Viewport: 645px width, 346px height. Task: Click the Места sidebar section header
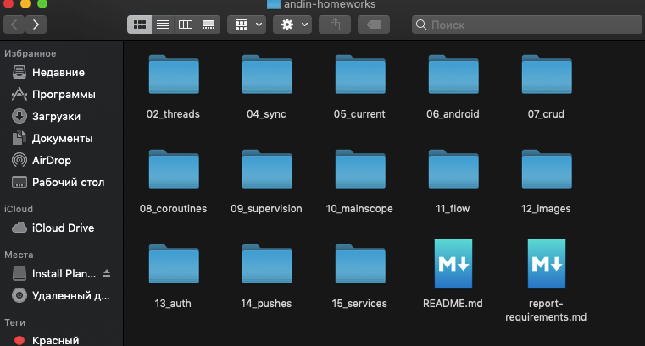pyautogui.click(x=19, y=255)
